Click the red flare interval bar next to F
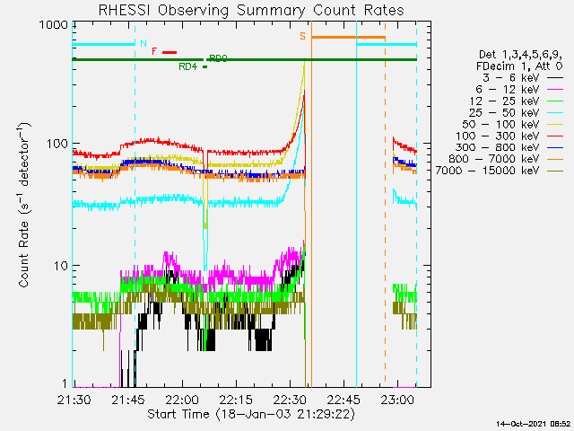The width and height of the screenshot is (574, 431). point(170,52)
